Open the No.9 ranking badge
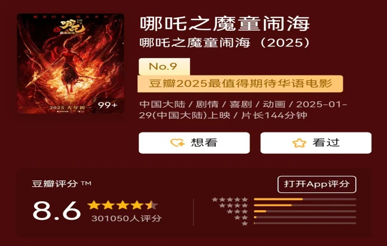This screenshot has height=246, width=387. (x=164, y=67)
